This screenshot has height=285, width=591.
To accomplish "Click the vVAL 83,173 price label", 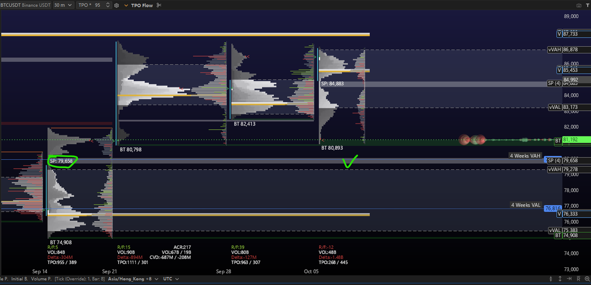I will [569, 107].
